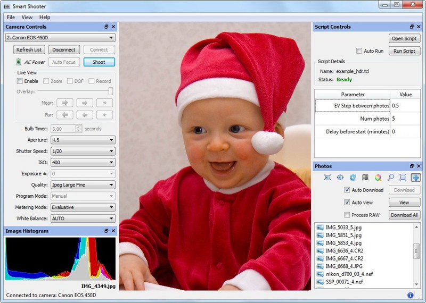Close the Image Histogram panel
Viewport: 426px width, 303px height.
click(x=113, y=231)
